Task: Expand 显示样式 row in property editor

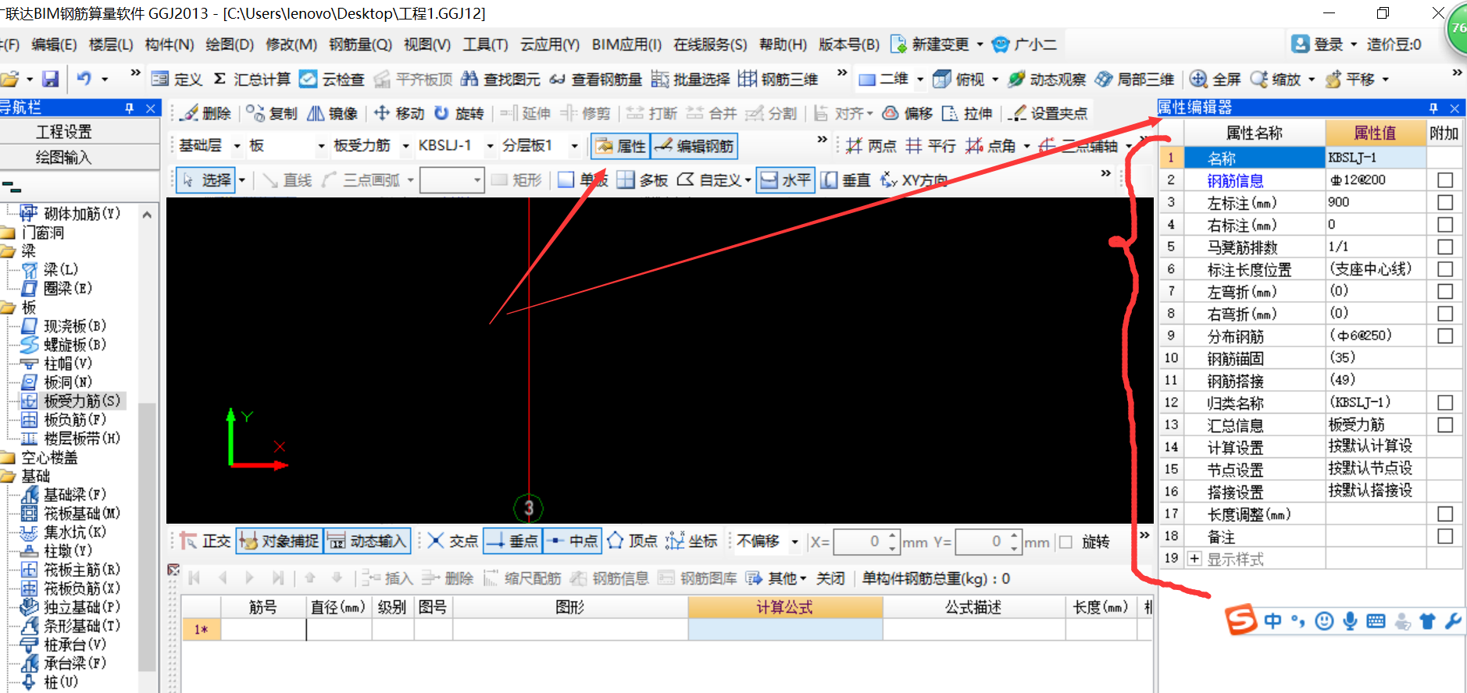Action: pyautogui.click(x=1194, y=559)
